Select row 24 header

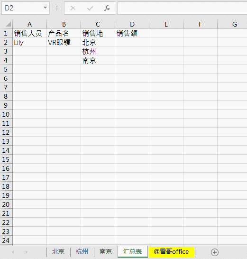tap(6, 240)
